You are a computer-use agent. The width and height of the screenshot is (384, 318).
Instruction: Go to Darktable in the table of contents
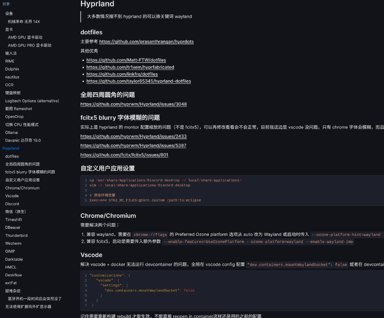[x=14, y=259]
